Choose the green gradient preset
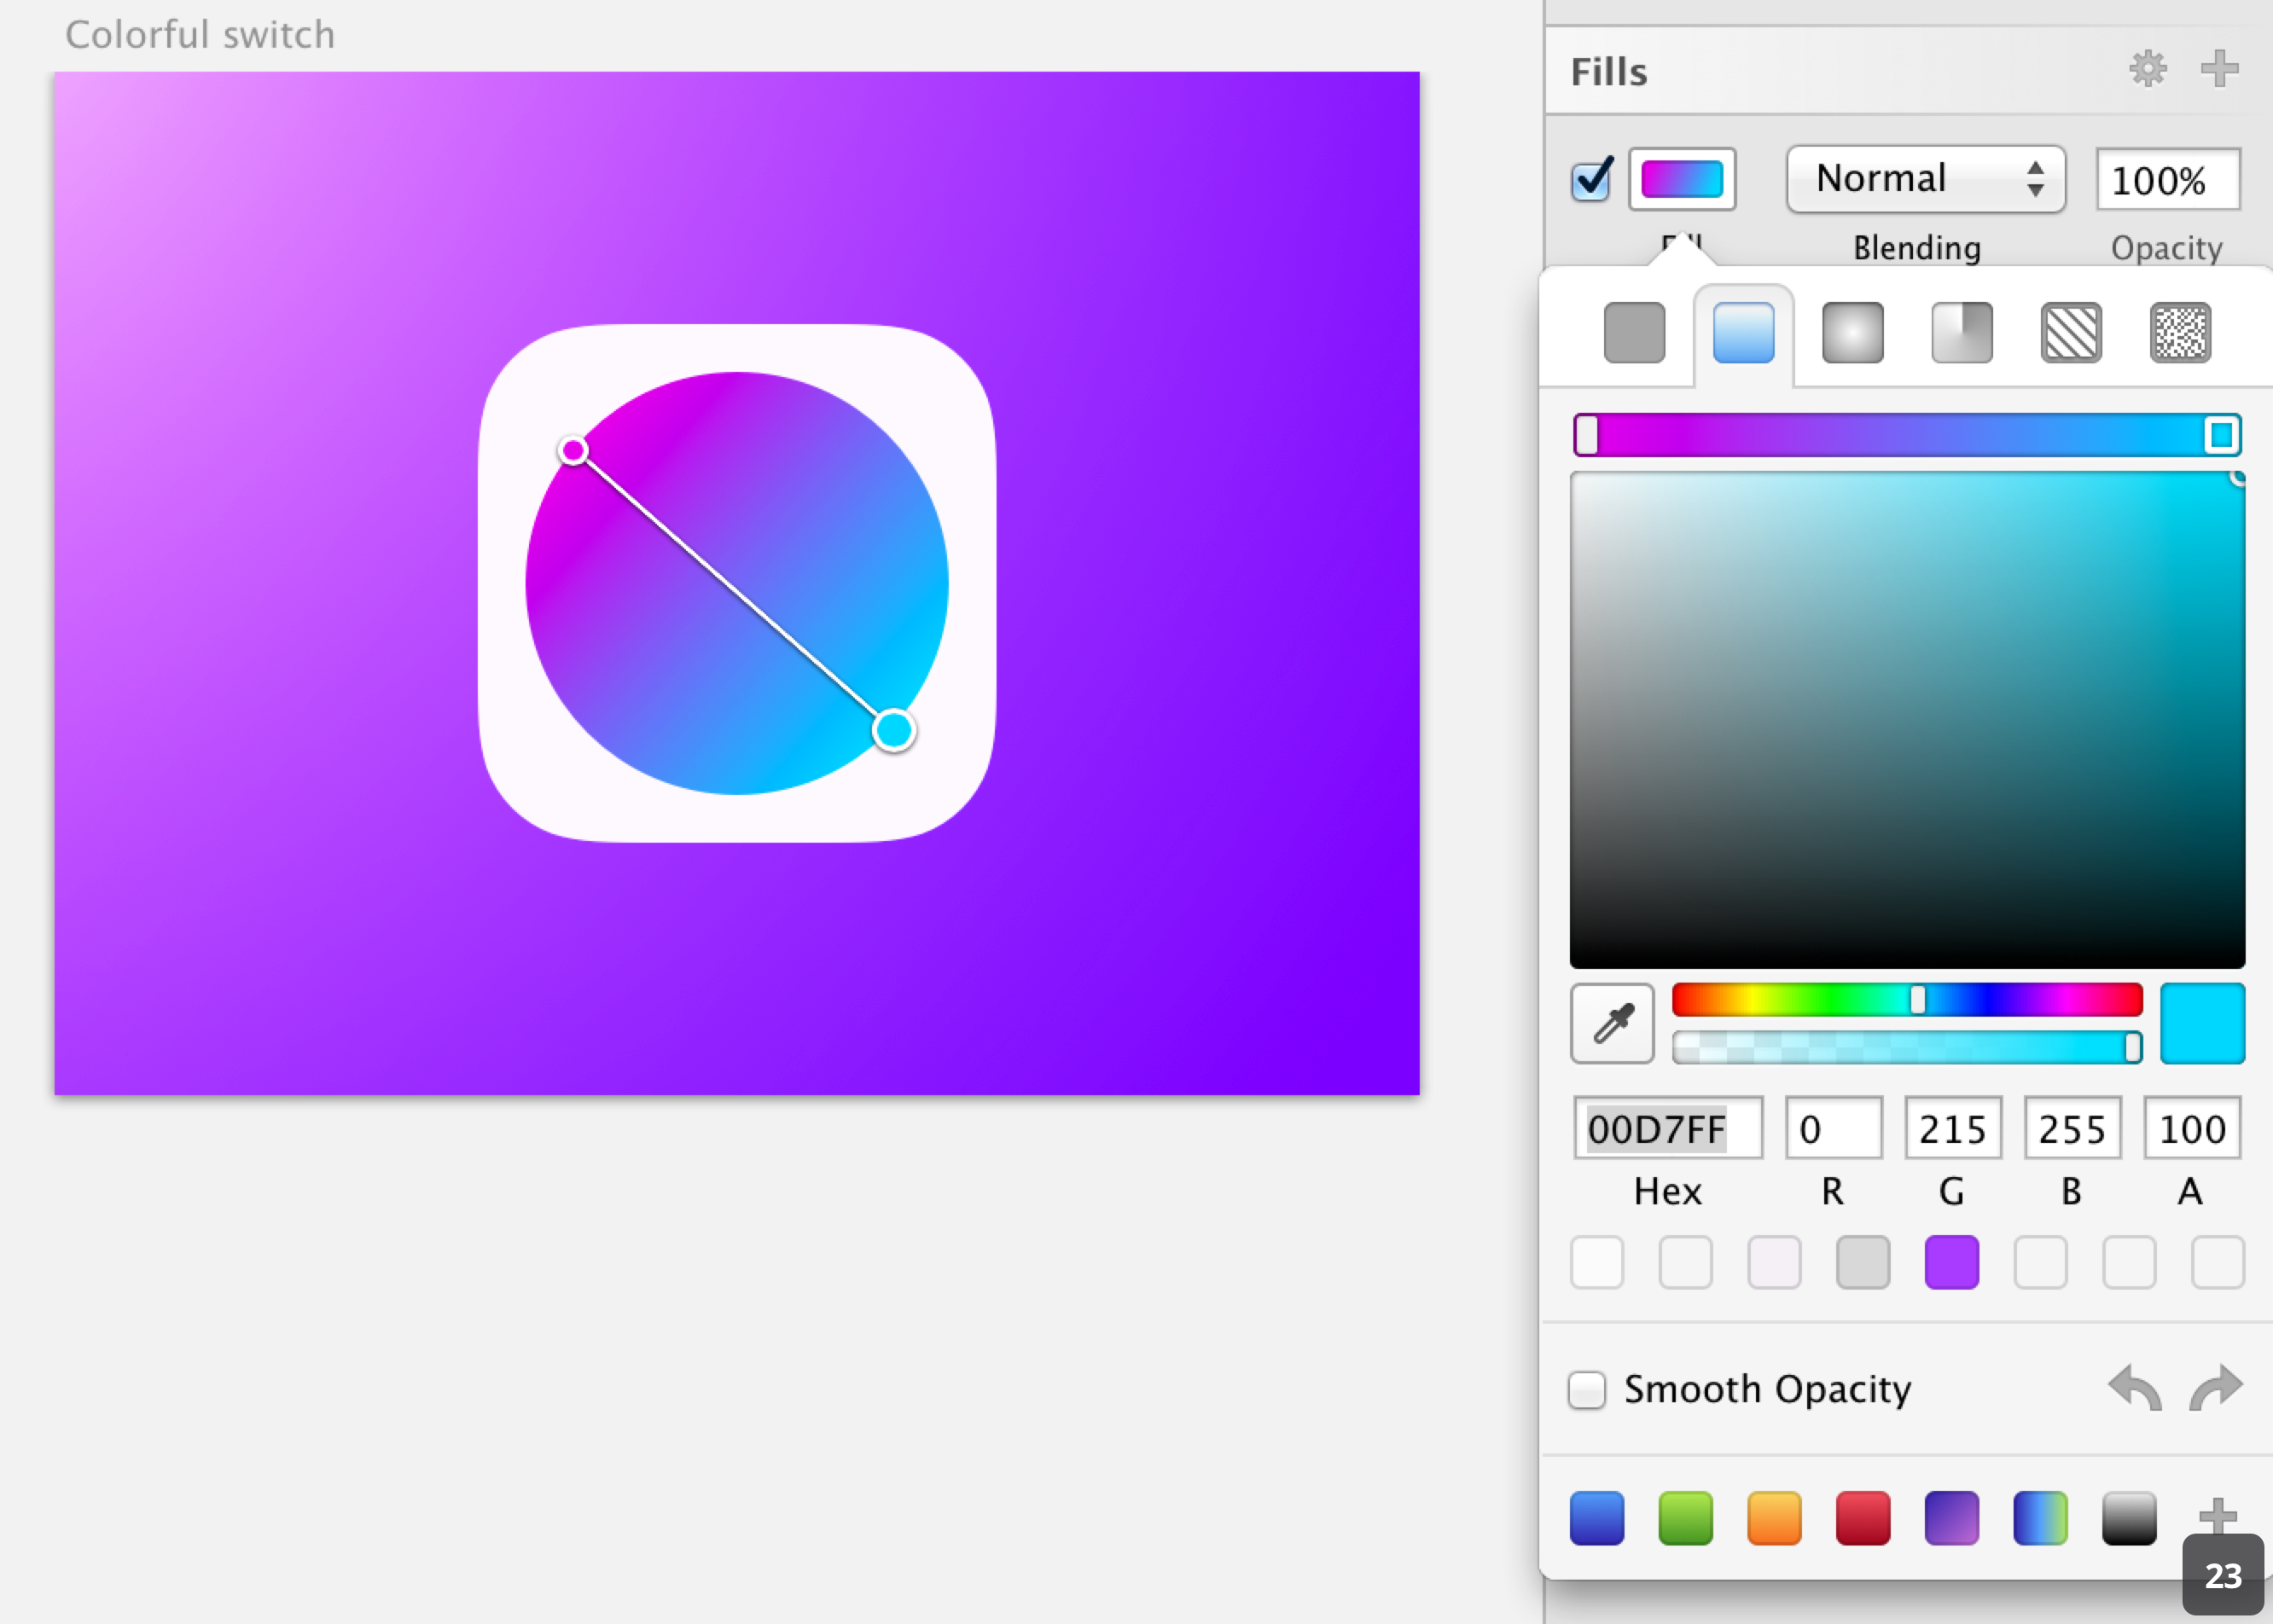The image size is (2273, 1624). tap(1685, 1518)
